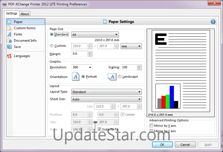Click the Scaling spinner arrows
Viewport: 223px width, 152px height.
pos(139,67)
